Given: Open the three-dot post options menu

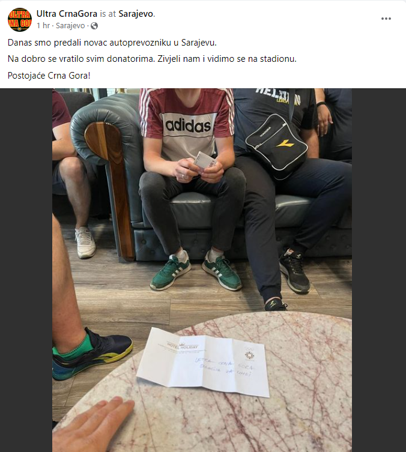Looking at the screenshot, I should point(386,19).
